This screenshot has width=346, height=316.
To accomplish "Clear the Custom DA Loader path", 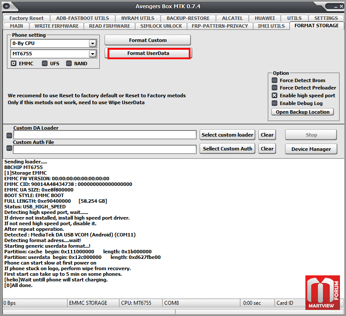I will pos(267,135).
